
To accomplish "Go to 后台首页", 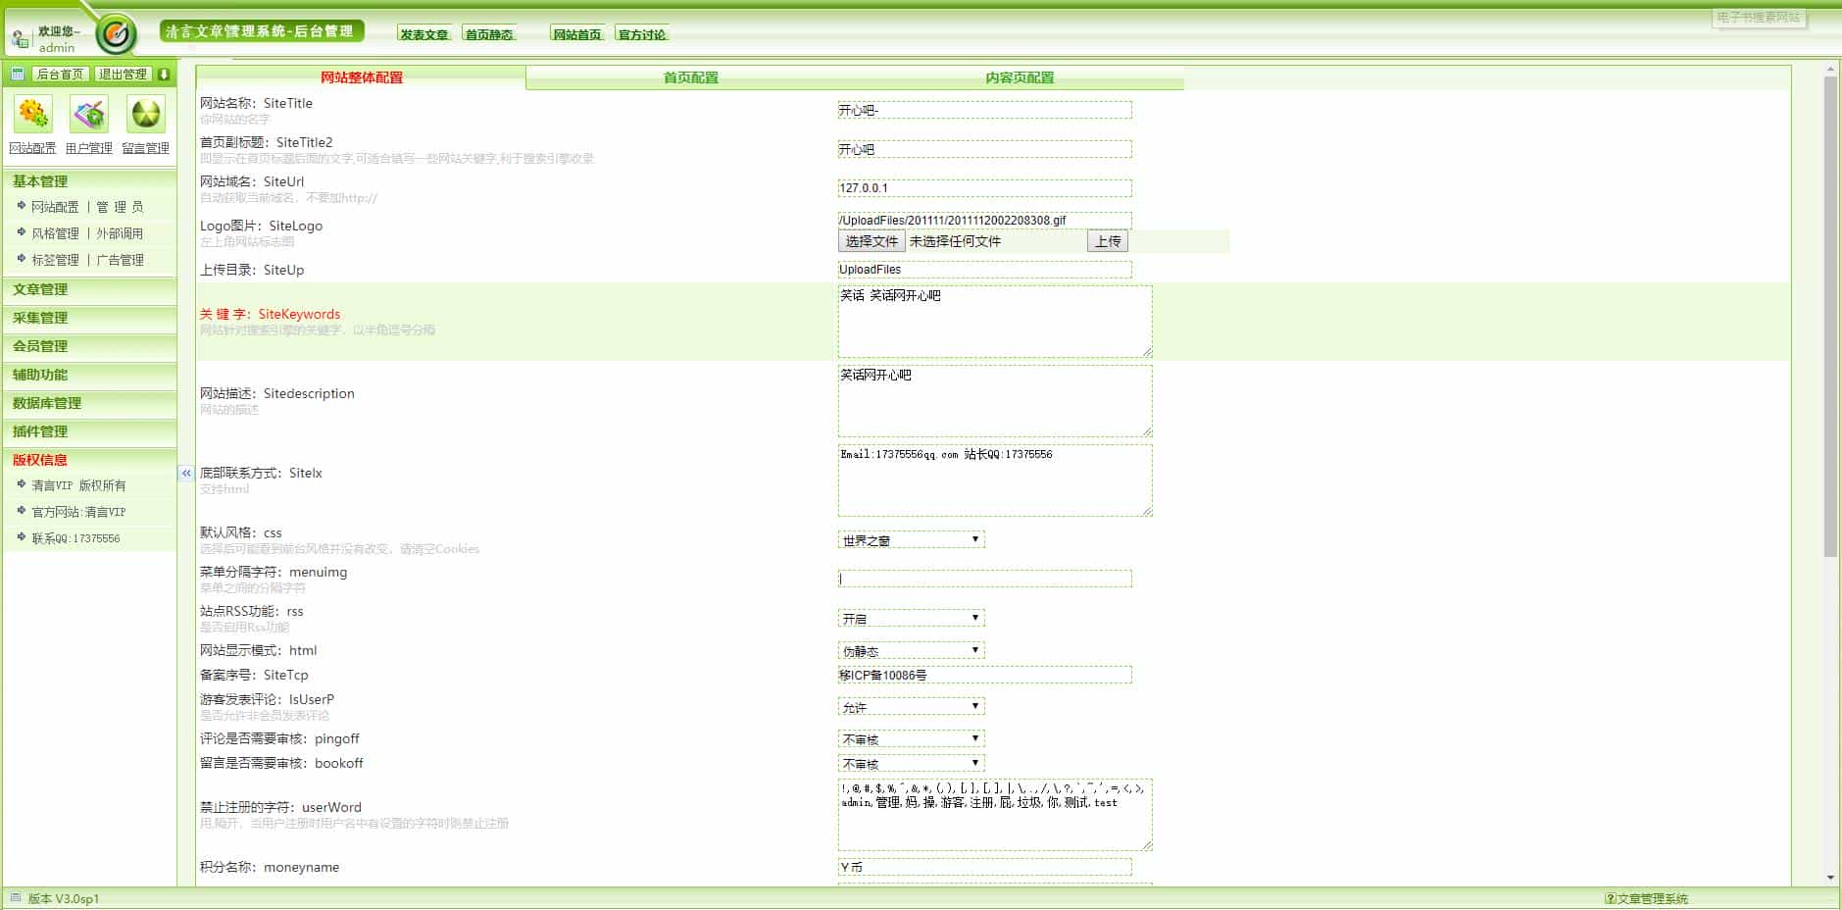I will (60, 75).
